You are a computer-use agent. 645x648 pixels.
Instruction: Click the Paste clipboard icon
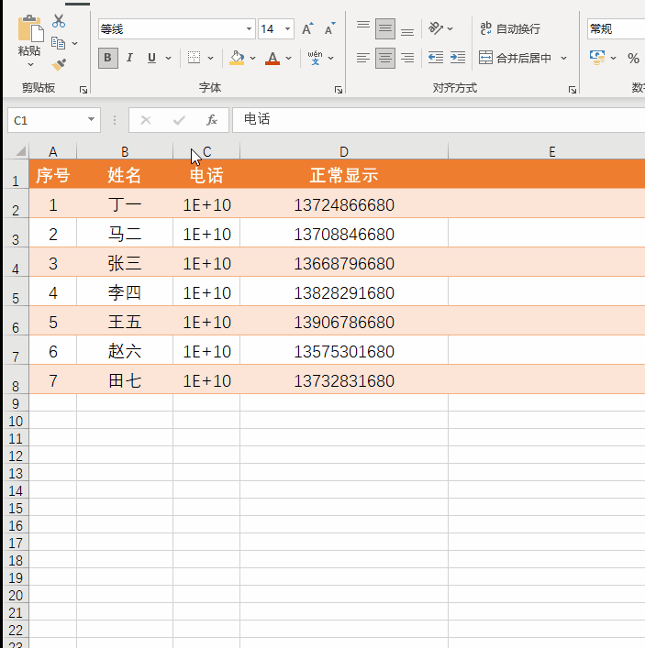(x=30, y=29)
